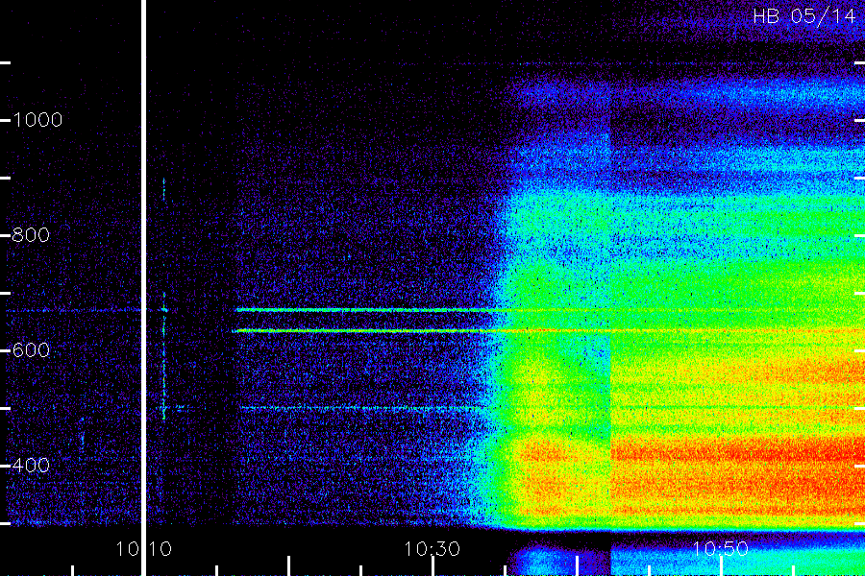Click the 1000 frequency axis label
This screenshot has height=576, width=865.
point(37,120)
